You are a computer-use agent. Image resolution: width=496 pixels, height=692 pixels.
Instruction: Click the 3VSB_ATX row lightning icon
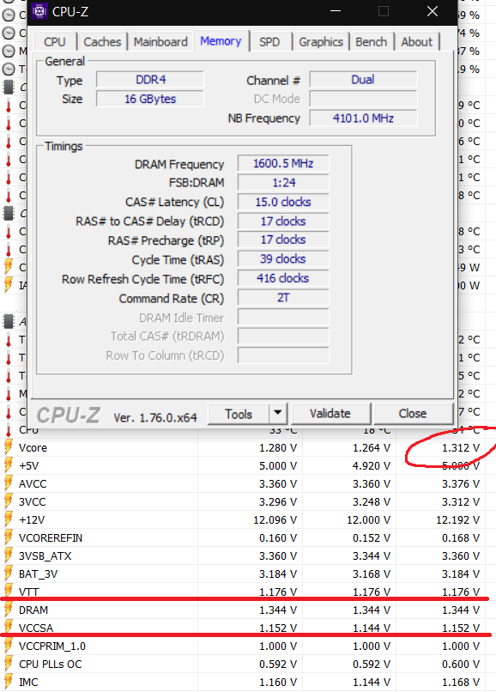[9, 556]
